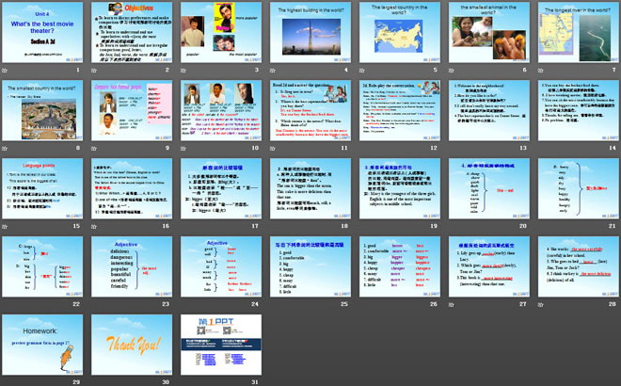Select 'Compare two famous people' slide 9
The height and width of the screenshot is (386, 621).
pyautogui.click(x=132, y=110)
